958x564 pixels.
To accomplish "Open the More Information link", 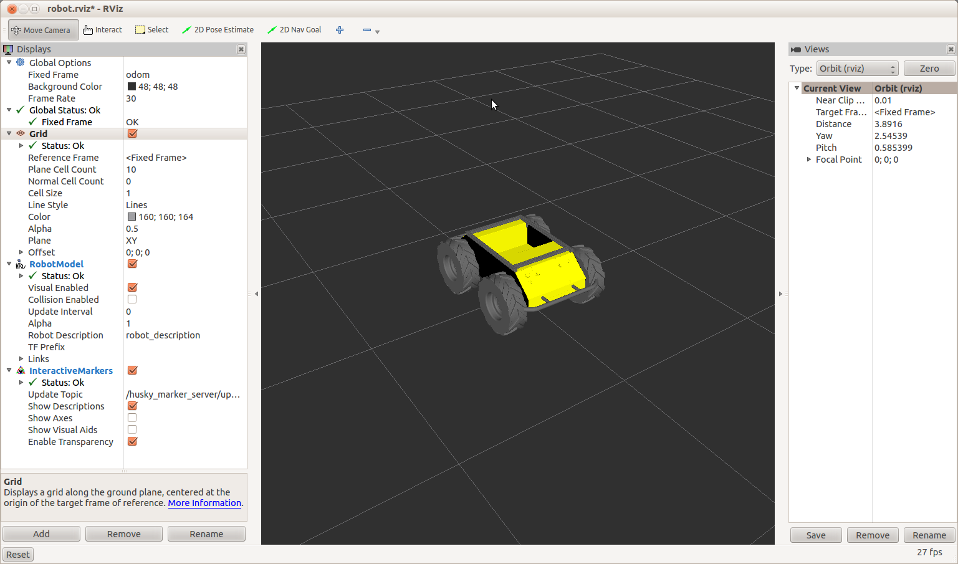I will pos(204,503).
